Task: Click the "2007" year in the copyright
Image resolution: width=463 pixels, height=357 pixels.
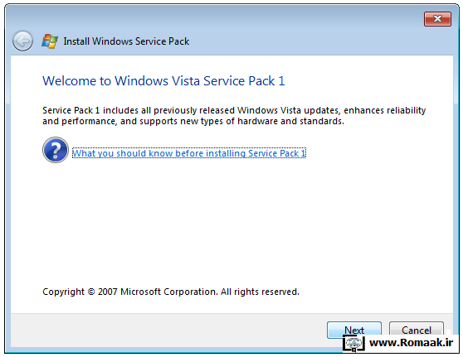Action: [x=108, y=292]
